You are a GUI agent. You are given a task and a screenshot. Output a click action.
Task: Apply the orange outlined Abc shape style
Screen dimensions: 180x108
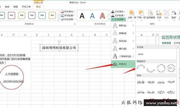52,15
